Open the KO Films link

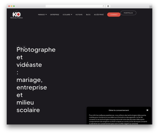[79, 15]
